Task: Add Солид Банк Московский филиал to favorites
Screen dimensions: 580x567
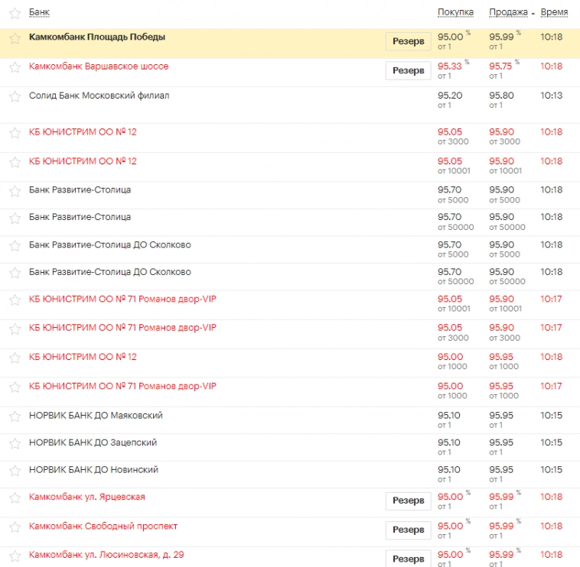Action: point(15,97)
